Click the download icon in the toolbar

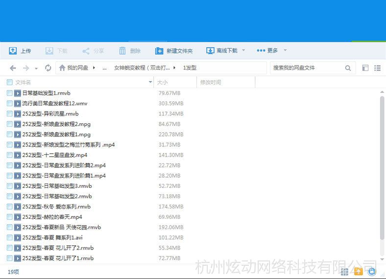pyautogui.click(x=49, y=51)
